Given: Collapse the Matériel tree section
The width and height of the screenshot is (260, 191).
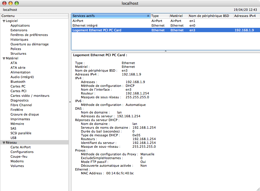Looking at the screenshot, I should tap(4, 58).
